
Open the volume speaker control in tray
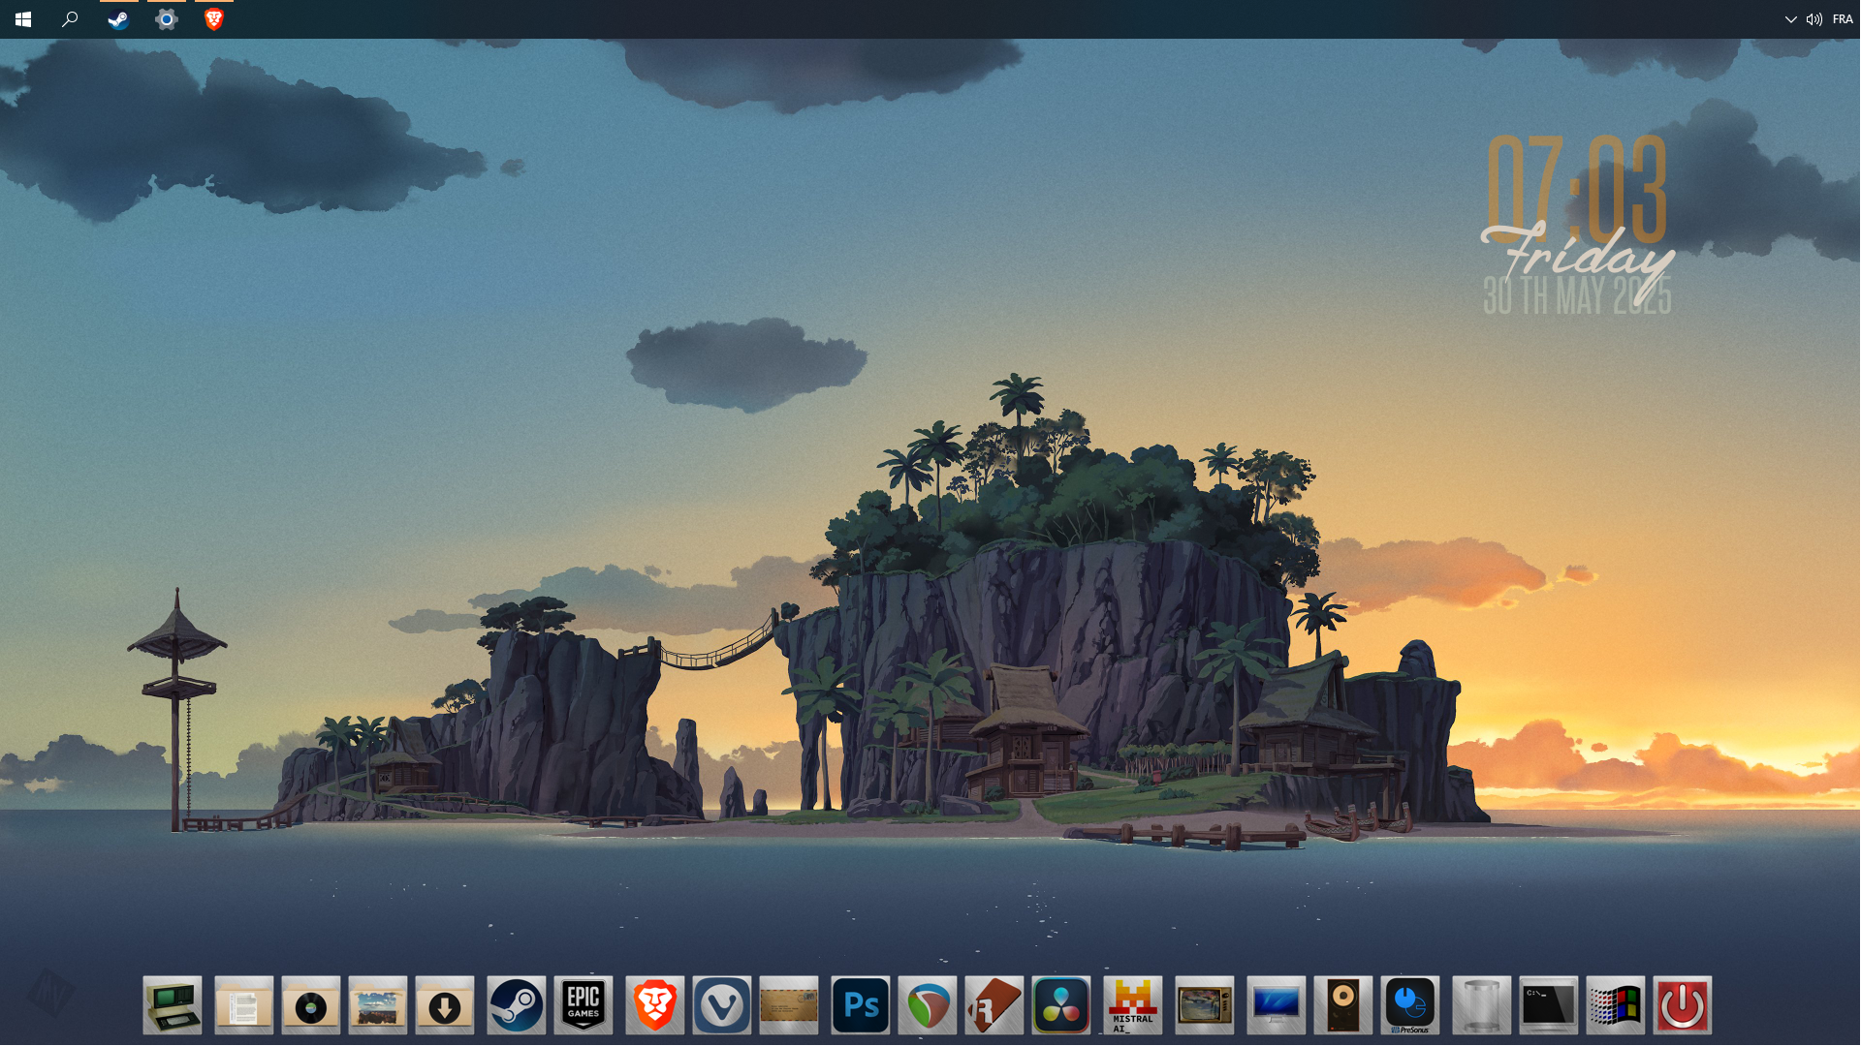1814,19
